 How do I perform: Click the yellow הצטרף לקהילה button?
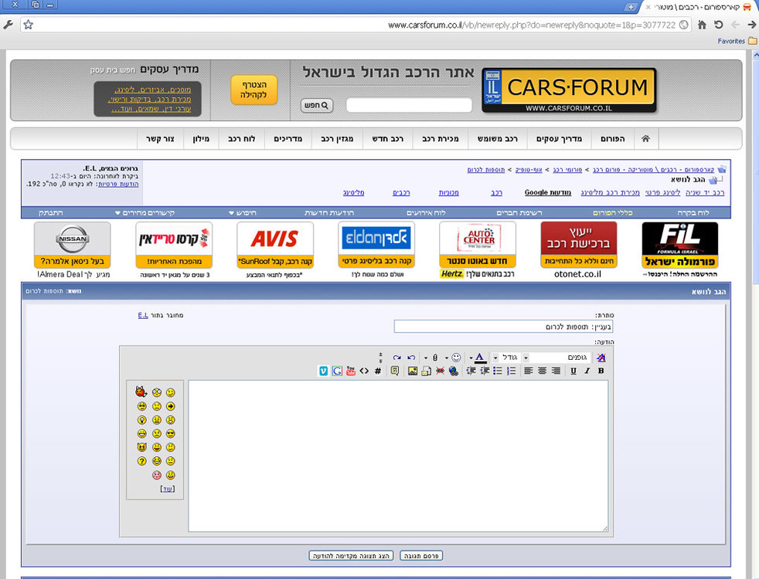click(x=254, y=90)
